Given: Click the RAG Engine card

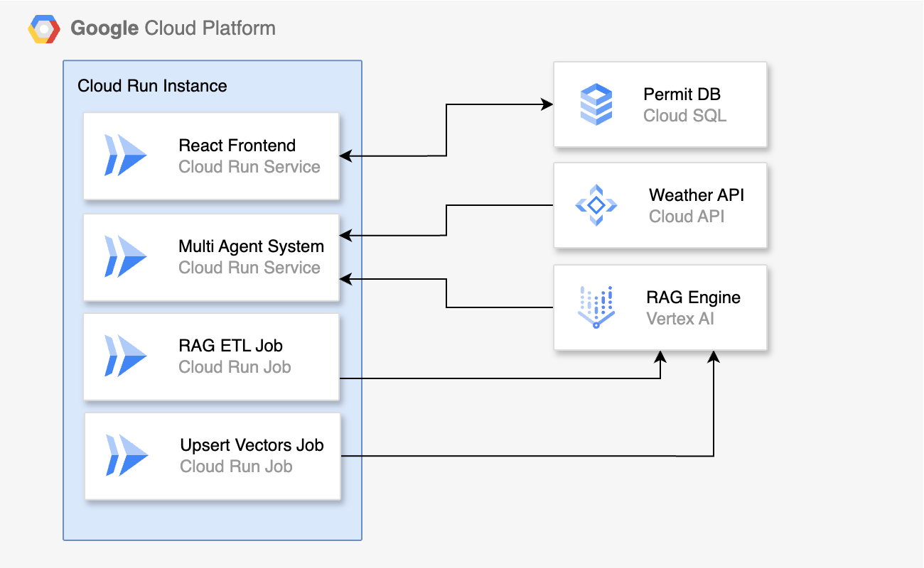Looking at the screenshot, I should tap(660, 307).
